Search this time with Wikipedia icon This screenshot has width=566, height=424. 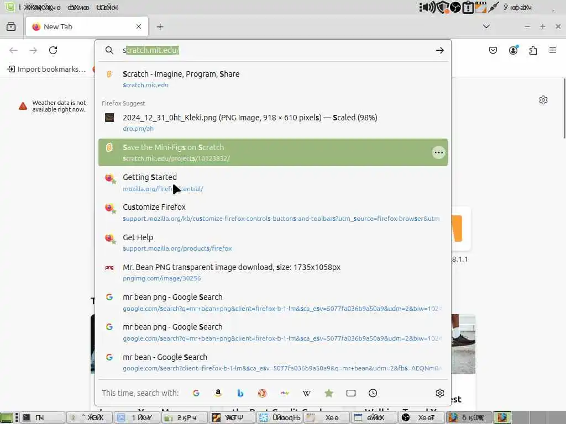[x=306, y=393]
